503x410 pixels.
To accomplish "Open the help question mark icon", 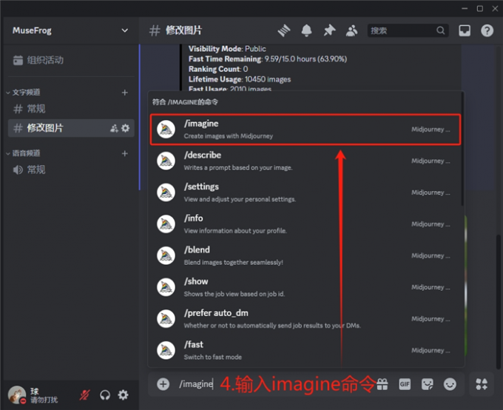I will [487, 31].
